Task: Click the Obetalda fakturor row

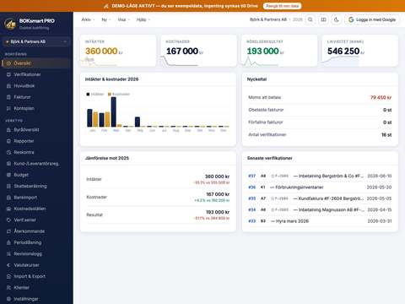Action: click(320, 110)
